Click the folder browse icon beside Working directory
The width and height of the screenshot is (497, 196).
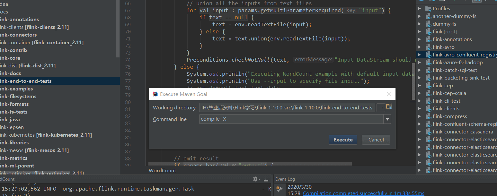(388, 107)
